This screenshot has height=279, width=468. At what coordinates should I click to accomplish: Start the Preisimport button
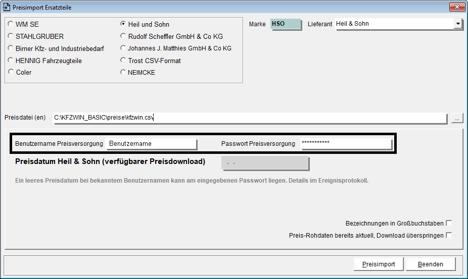(x=379, y=264)
